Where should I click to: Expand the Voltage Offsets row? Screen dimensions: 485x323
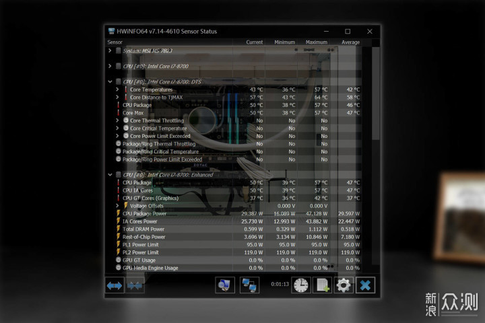[x=117, y=205]
